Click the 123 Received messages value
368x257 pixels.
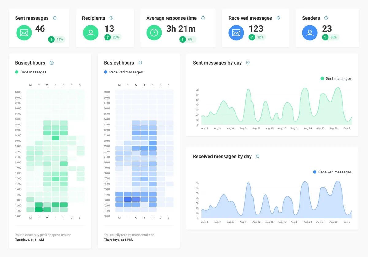point(256,28)
